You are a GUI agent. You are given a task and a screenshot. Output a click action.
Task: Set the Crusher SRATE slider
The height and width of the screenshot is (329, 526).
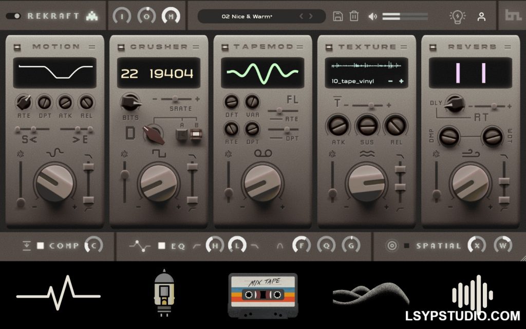[x=176, y=99]
